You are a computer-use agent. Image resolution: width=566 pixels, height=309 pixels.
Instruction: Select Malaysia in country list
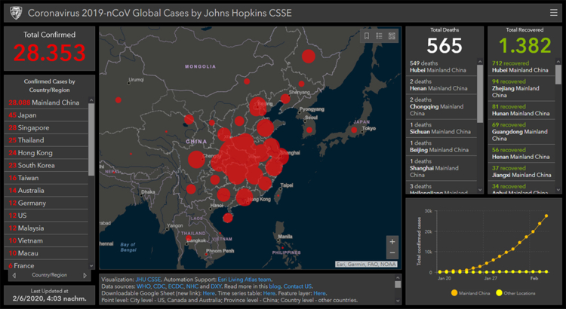coord(46,228)
